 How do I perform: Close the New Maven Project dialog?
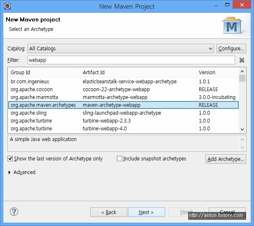[242, 5]
